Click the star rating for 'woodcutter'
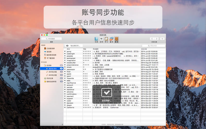 click(x=84, y=63)
